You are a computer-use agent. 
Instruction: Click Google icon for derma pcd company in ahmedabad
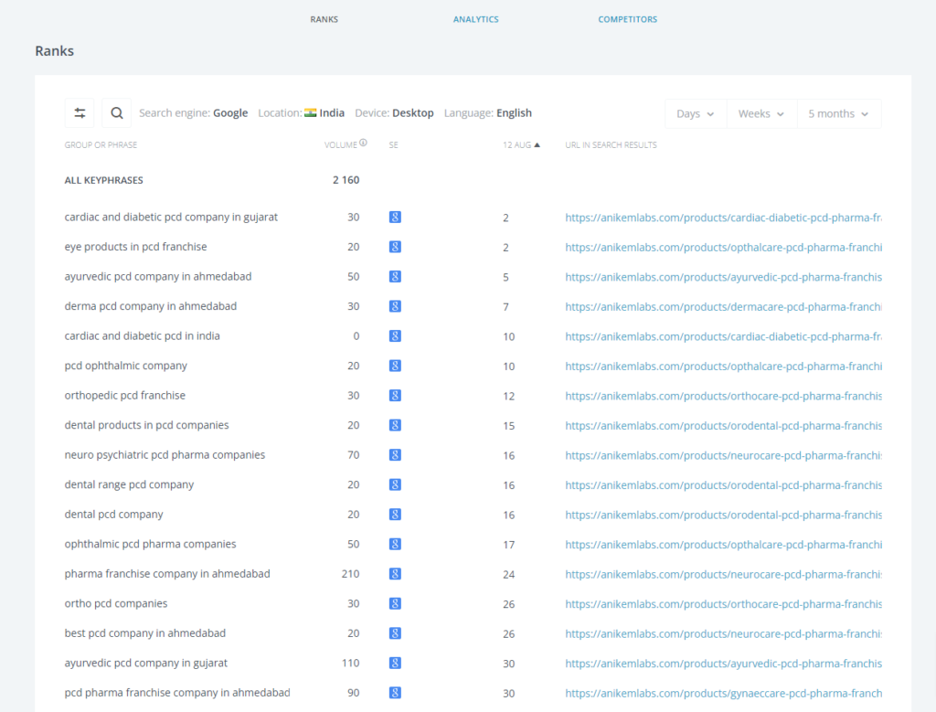395,306
